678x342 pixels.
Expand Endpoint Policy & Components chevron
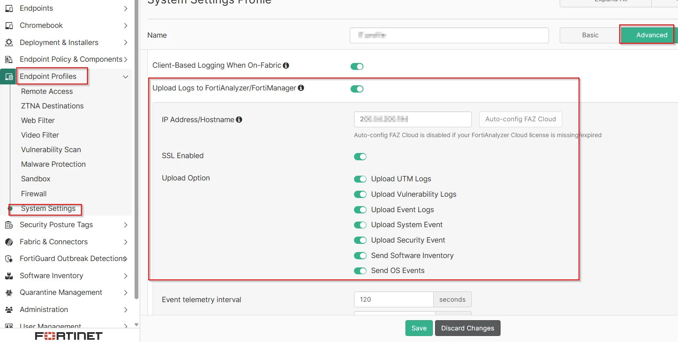[x=126, y=60]
